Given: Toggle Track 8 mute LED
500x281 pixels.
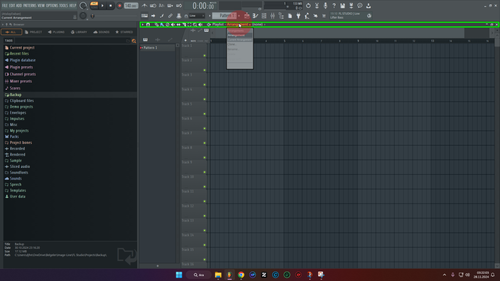Looking at the screenshot, I should (x=205, y=158).
